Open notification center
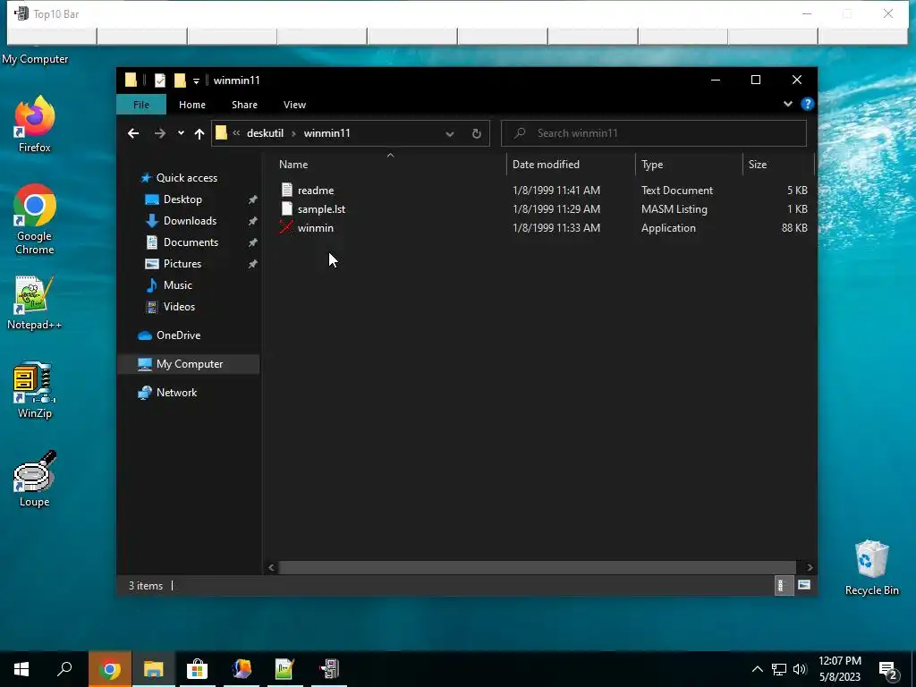The width and height of the screenshot is (916, 687). click(x=888, y=671)
